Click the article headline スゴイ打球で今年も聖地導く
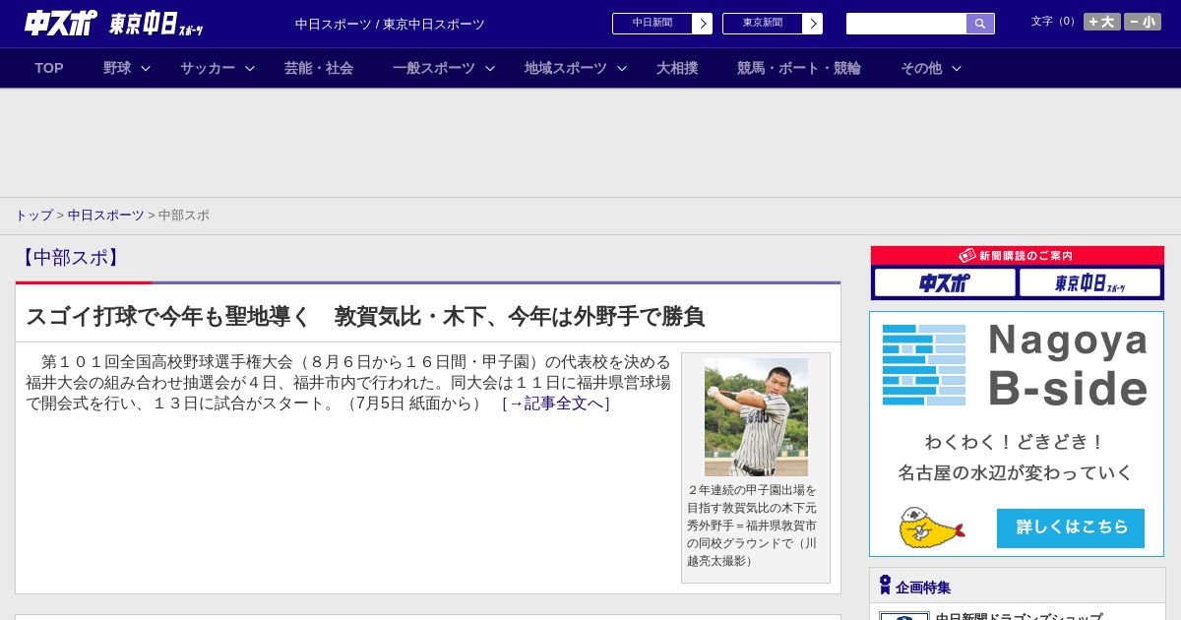Screen dimensions: 1181x620 (x=365, y=317)
